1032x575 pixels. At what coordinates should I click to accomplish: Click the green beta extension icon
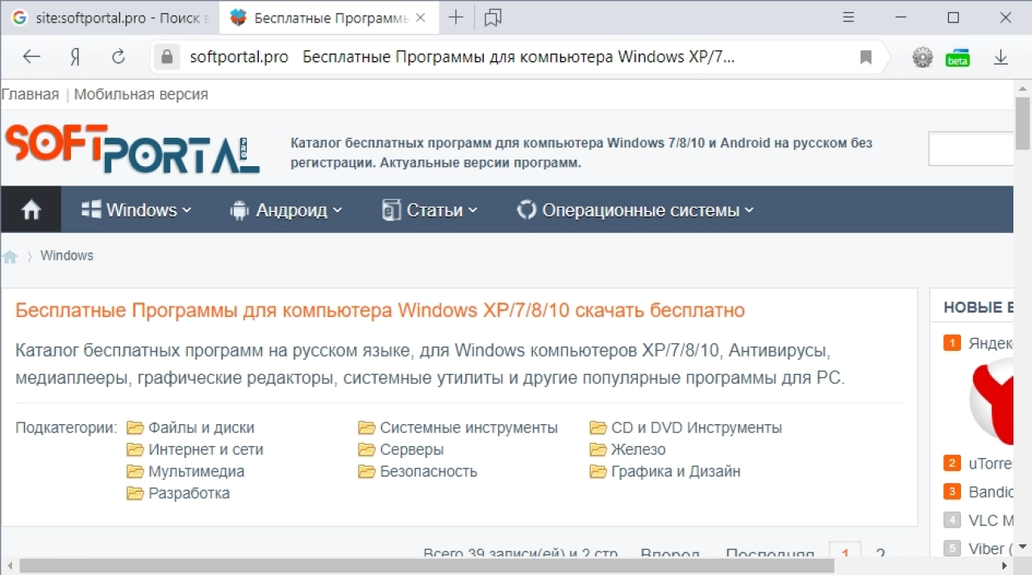click(x=958, y=58)
